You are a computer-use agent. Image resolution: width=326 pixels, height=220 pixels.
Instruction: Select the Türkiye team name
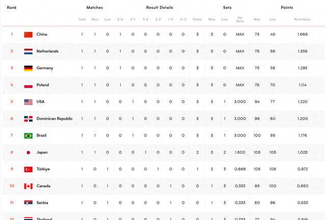click(43, 169)
